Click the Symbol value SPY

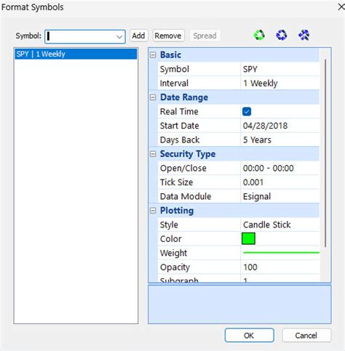tap(250, 69)
